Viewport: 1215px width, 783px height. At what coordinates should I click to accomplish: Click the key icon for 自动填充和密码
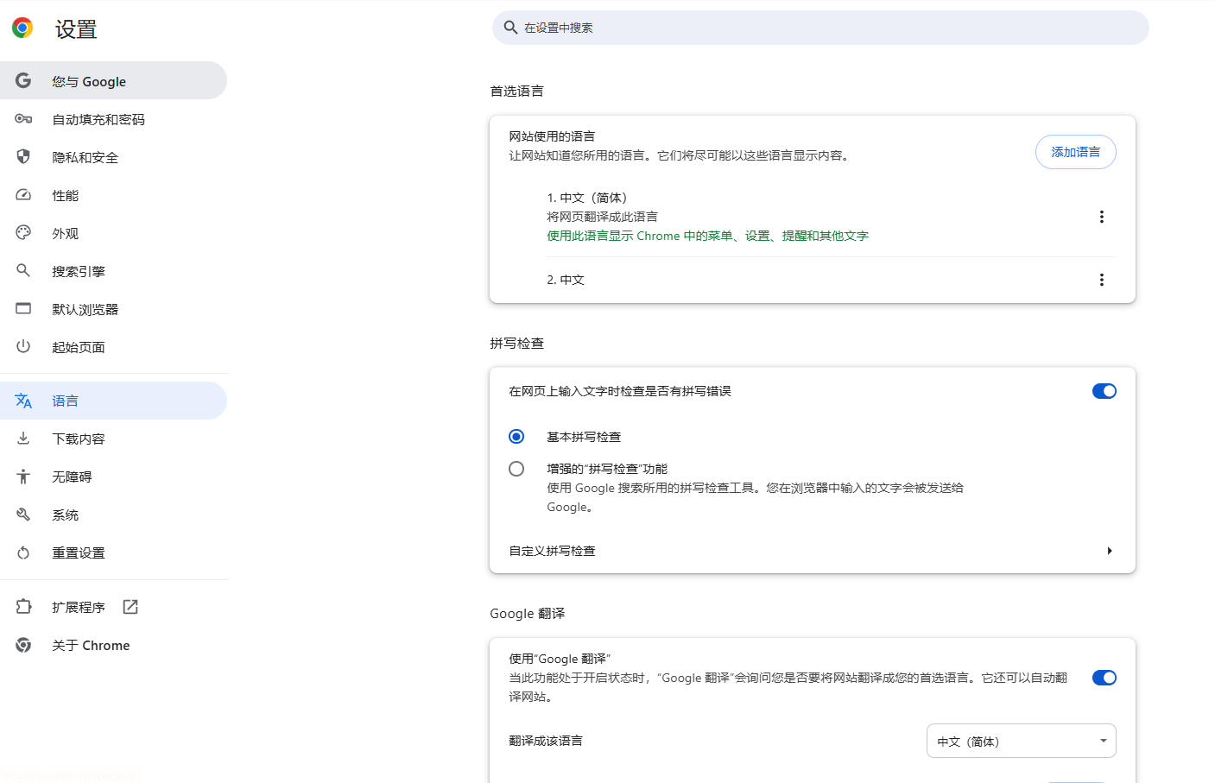23,119
